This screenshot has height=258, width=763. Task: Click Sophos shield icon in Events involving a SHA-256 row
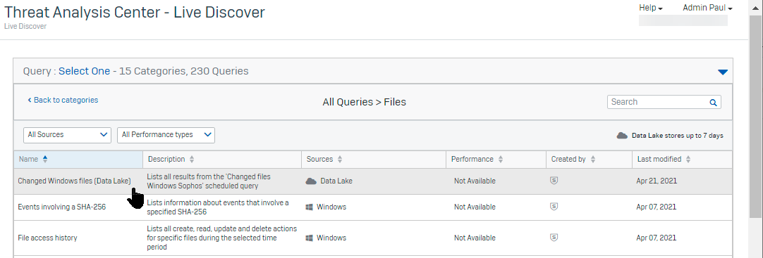tap(554, 207)
